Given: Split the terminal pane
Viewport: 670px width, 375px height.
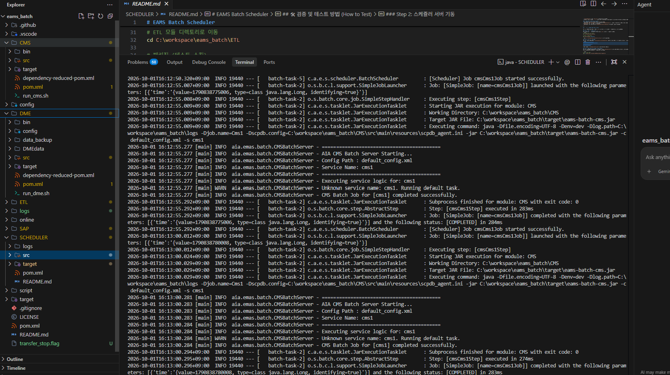Looking at the screenshot, I should click(578, 62).
